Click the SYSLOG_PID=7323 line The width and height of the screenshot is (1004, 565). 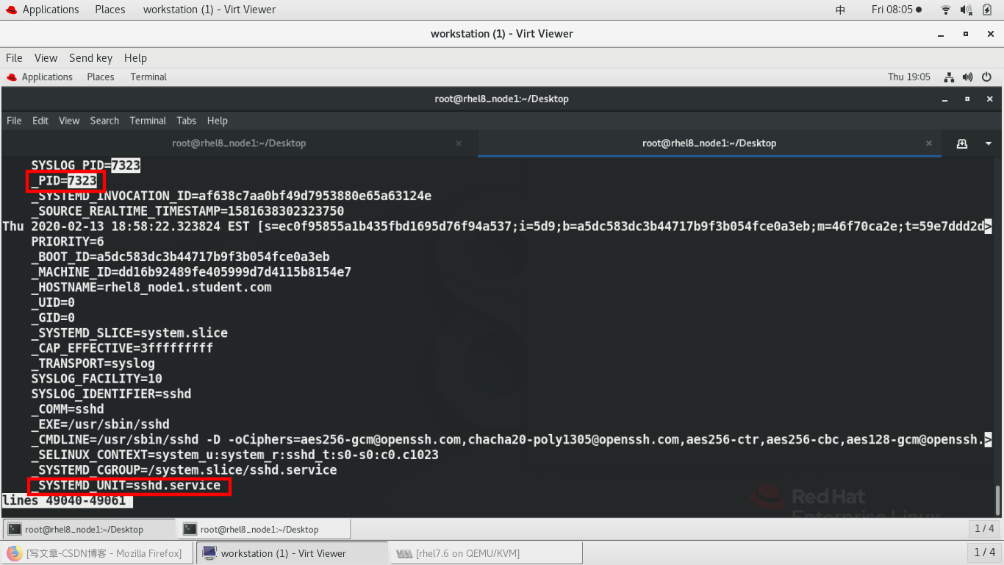click(x=85, y=166)
